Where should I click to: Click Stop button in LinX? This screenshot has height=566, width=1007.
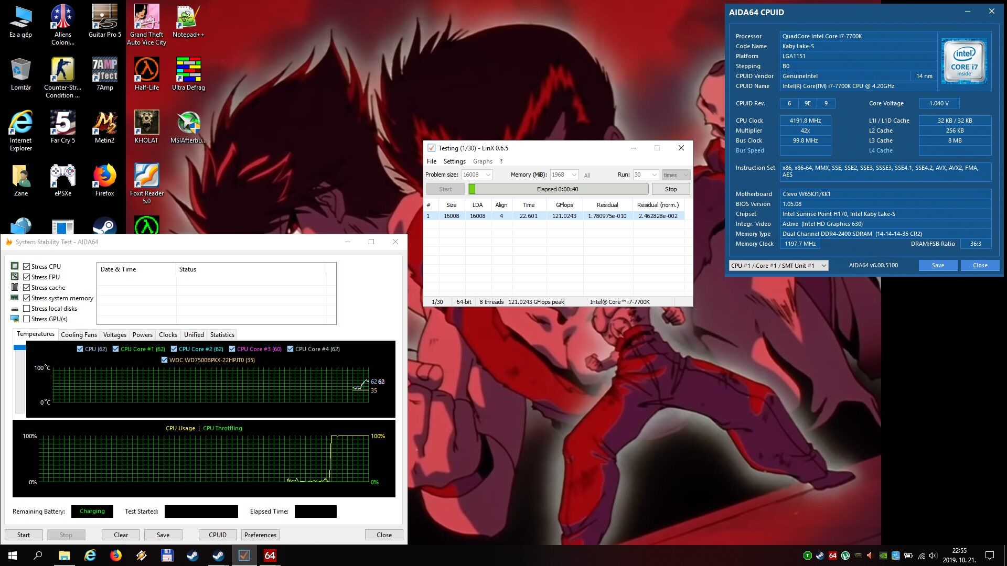point(671,189)
